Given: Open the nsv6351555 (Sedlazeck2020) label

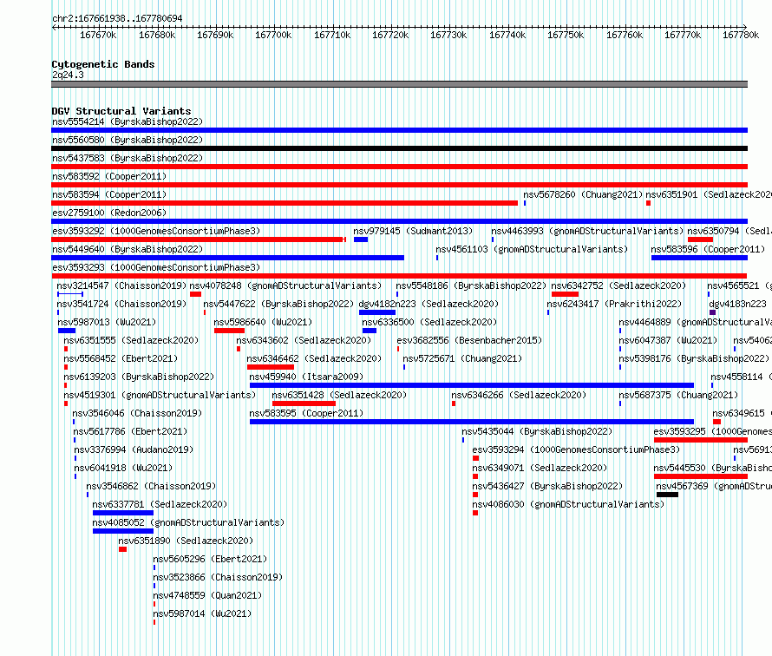Looking at the screenshot, I should tap(131, 340).
